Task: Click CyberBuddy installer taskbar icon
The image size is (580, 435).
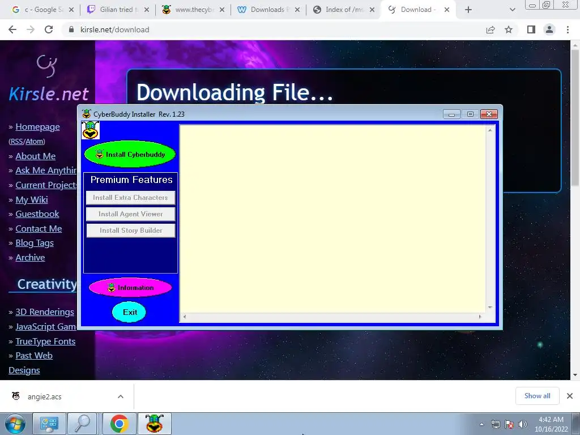Action: (154, 424)
